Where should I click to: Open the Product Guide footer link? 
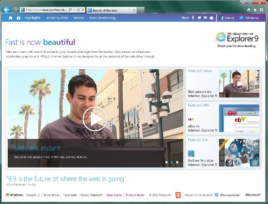coord(135,195)
